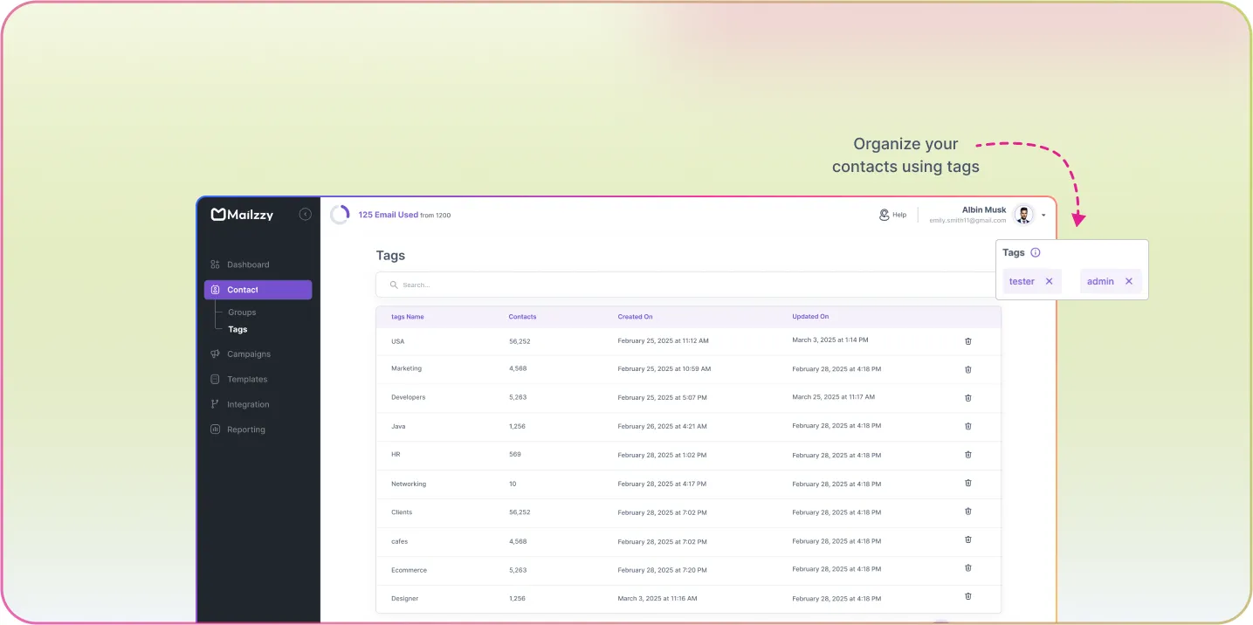The height and width of the screenshot is (625, 1253).
Task: Collapse the sidebar with the chevron button
Action: click(305, 214)
